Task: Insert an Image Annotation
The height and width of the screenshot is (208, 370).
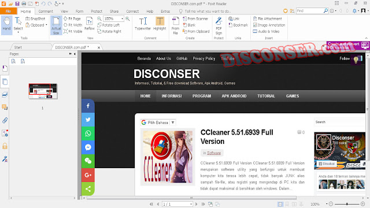Action: [269, 25]
